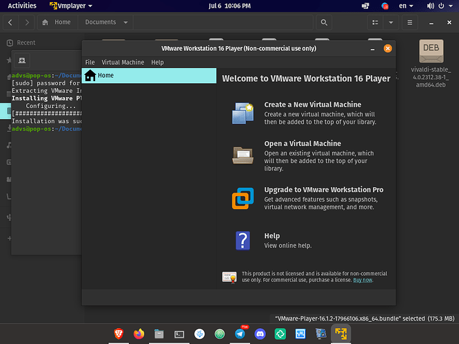Click Open a Virtual Machine heading
This screenshot has height=344, width=459.
point(303,144)
